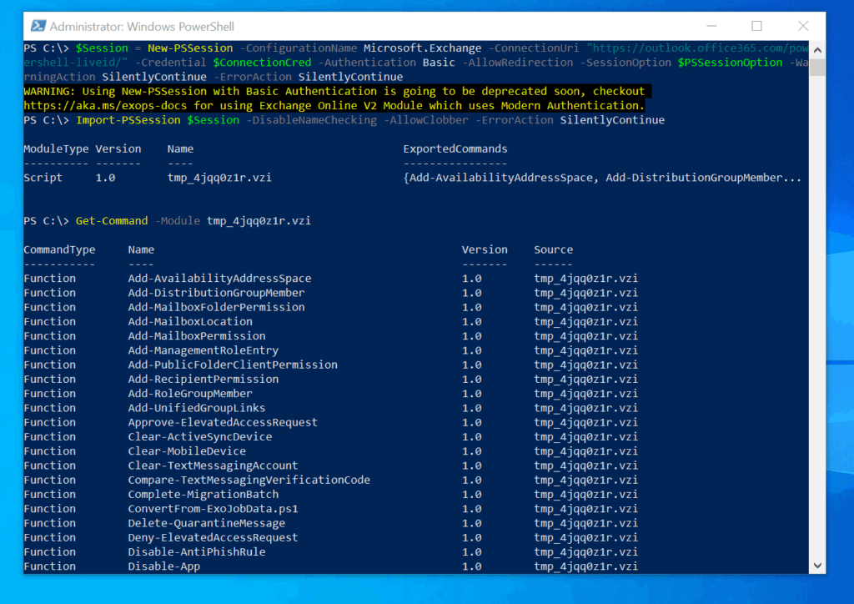The height and width of the screenshot is (604, 854).
Task: Click the Disable-App entry
Action: click(164, 566)
